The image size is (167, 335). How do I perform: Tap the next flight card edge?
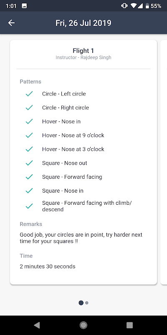pos(163,162)
